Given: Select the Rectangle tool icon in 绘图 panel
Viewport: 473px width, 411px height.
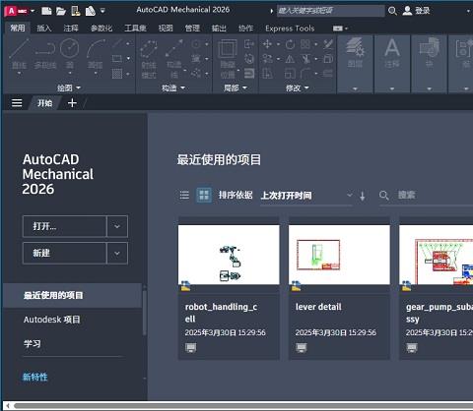Looking at the screenshot, I should [117, 59].
